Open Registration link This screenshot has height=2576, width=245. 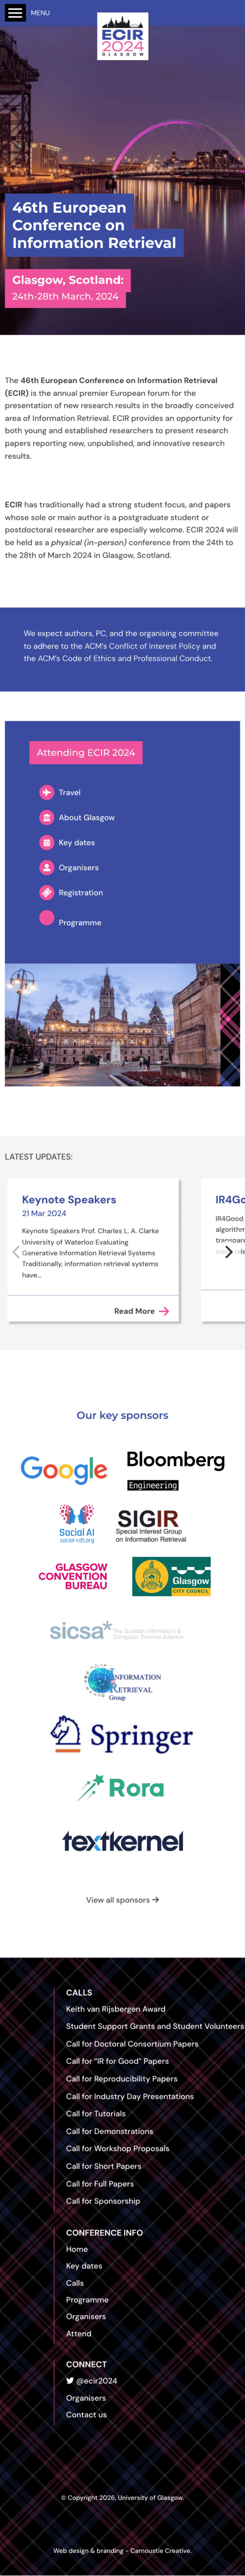tap(81, 892)
